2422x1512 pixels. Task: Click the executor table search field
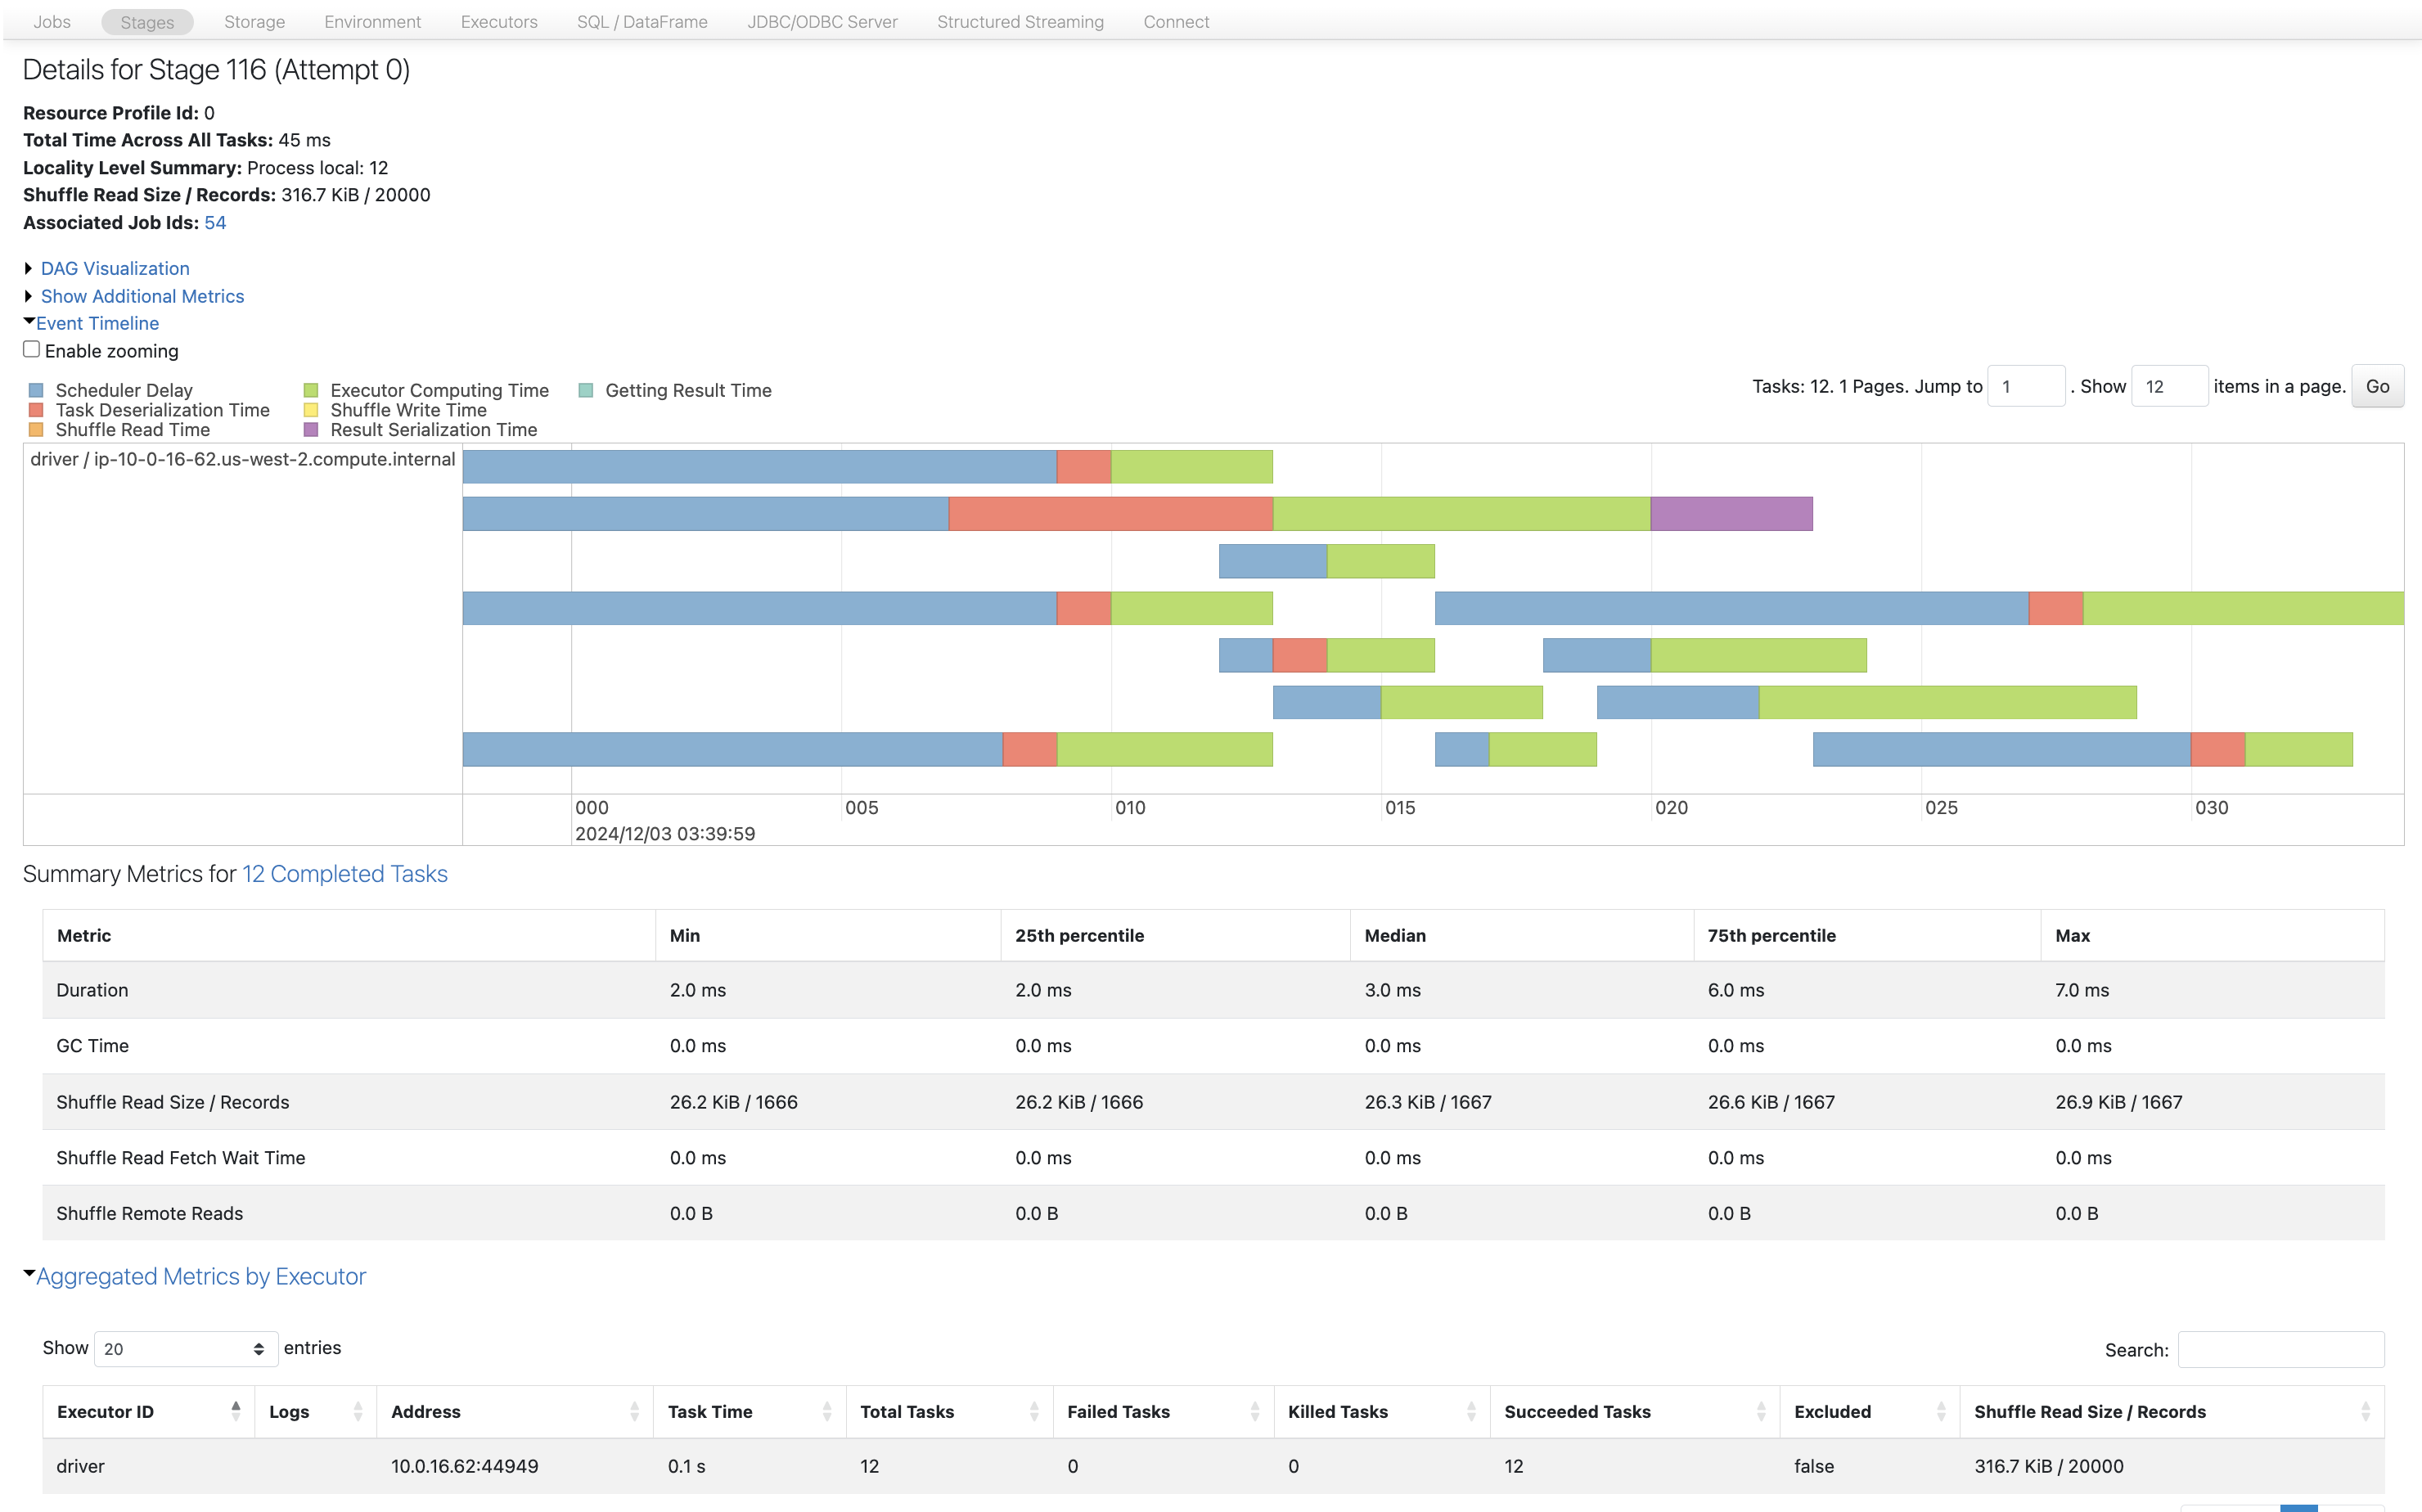point(2281,1348)
